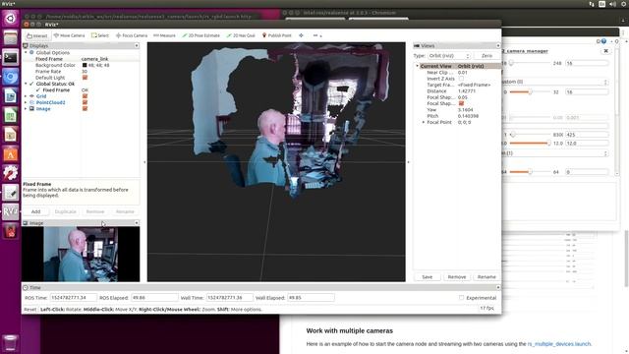629x354 pixels.
Task: Toggle the Default Light checkbox
Action: (x=85, y=78)
